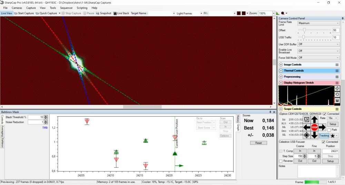Open the File menu
This screenshot has width=345, height=185.
[5, 8]
